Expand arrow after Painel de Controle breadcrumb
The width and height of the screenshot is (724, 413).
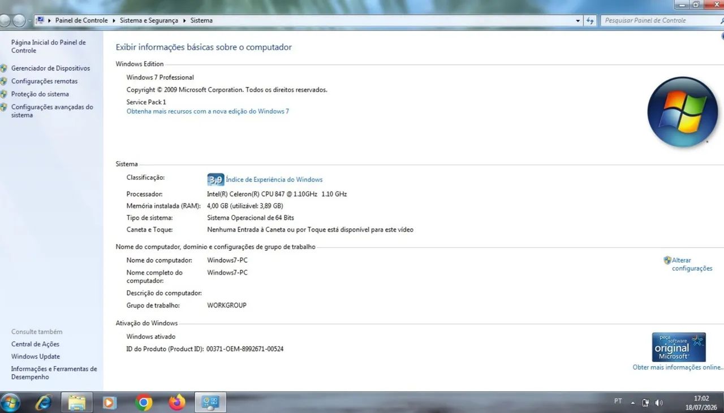pyautogui.click(x=114, y=20)
